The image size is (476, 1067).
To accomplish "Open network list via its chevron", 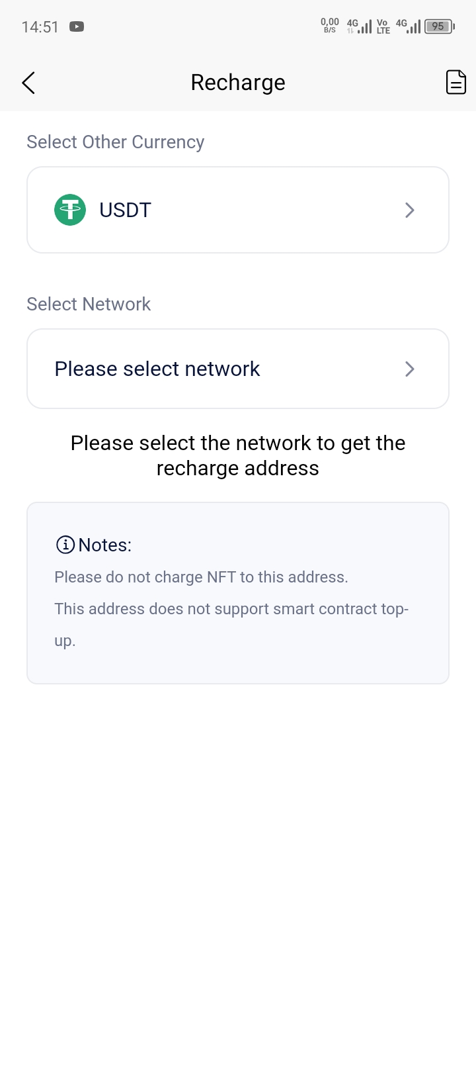I will click(410, 369).
